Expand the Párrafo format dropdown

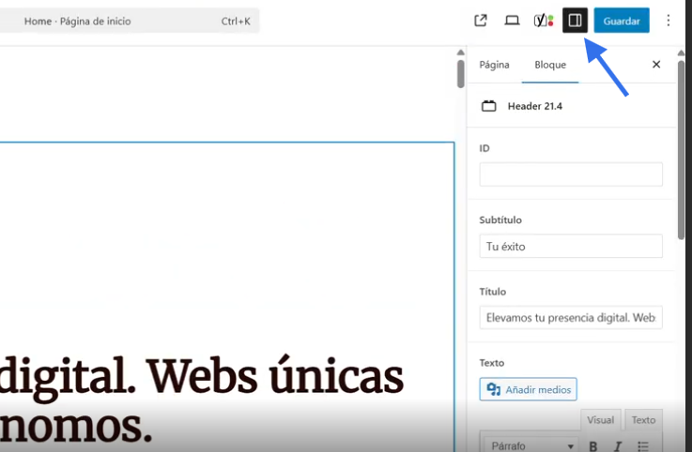[532, 445]
